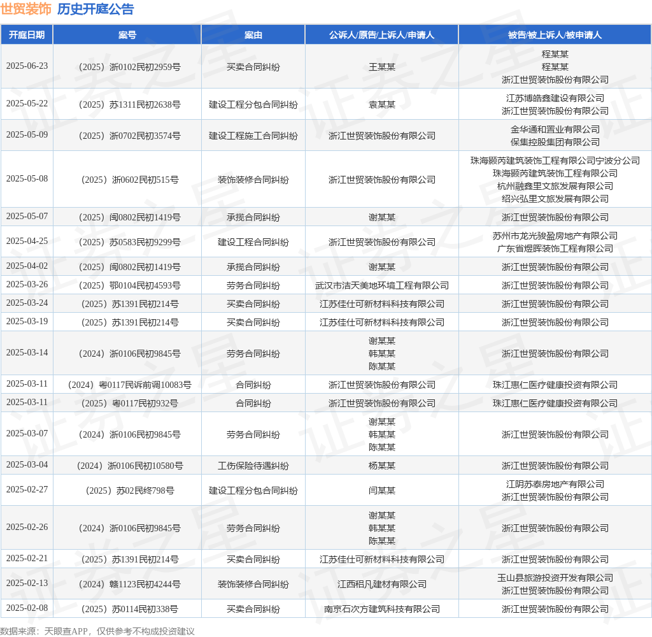The width and height of the screenshot is (652, 637).
Task: Click 珠江惠仁医疗健康投资有限公司 in the 粤0117民初932号 row
Action: [555, 403]
